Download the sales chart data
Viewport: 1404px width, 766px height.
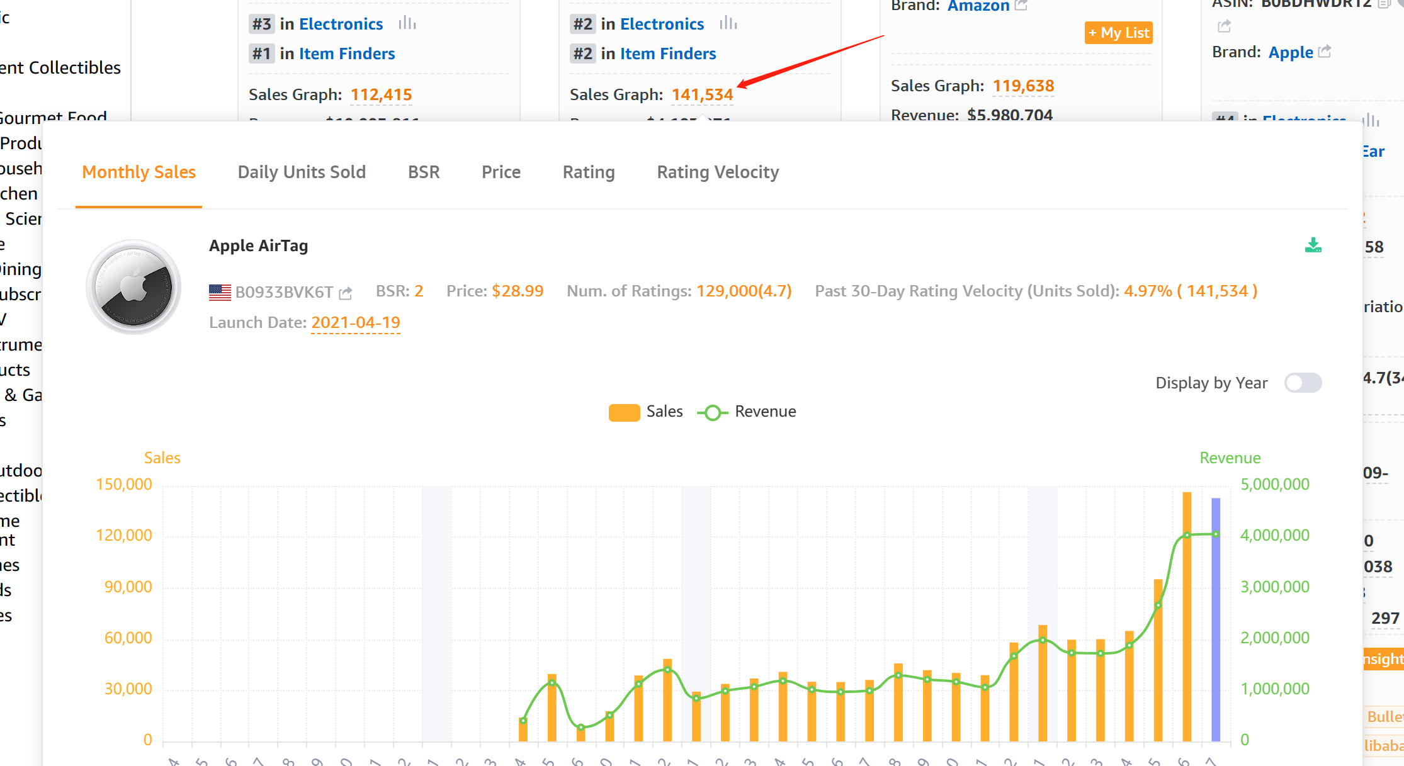click(x=1313, y=245)
